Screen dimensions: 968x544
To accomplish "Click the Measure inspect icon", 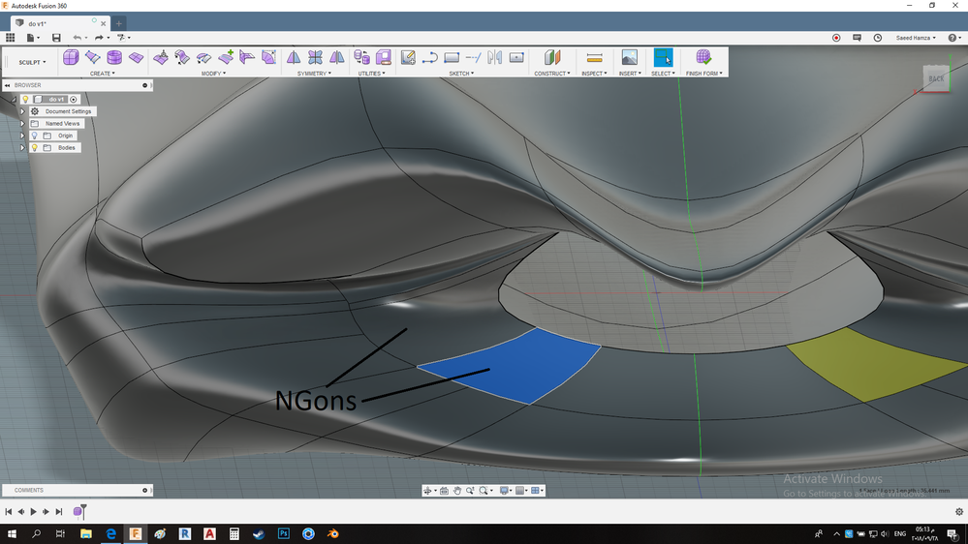I will point(594,57).
